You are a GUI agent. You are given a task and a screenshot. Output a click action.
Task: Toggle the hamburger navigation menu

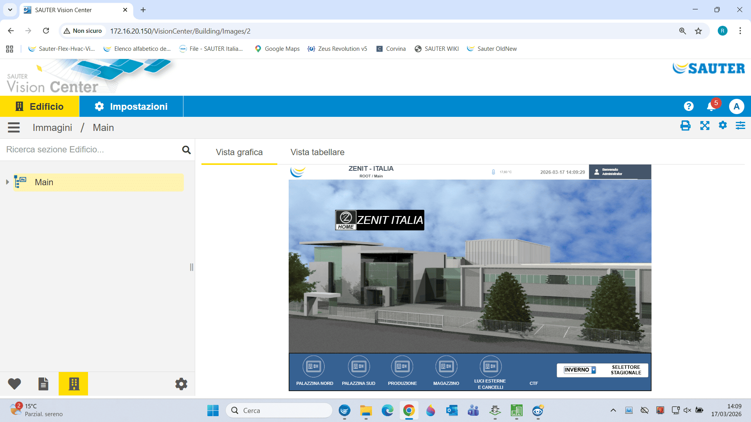point(14,128)
